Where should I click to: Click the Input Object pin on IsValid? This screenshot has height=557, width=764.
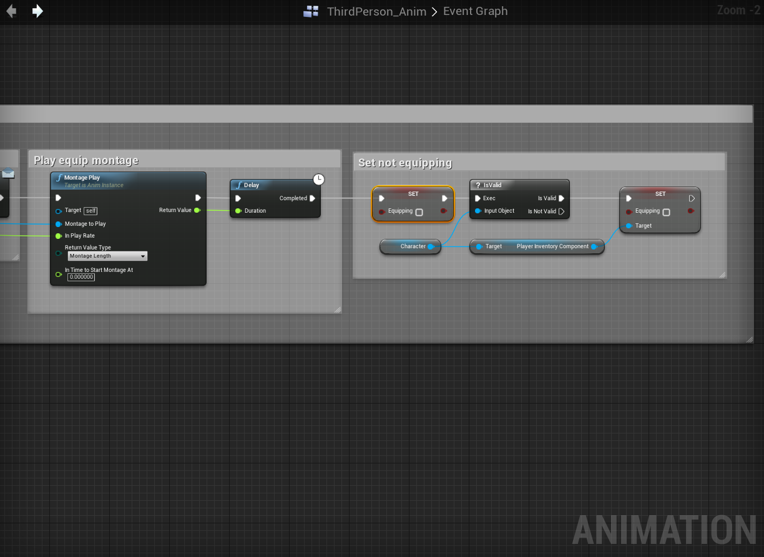478,211
